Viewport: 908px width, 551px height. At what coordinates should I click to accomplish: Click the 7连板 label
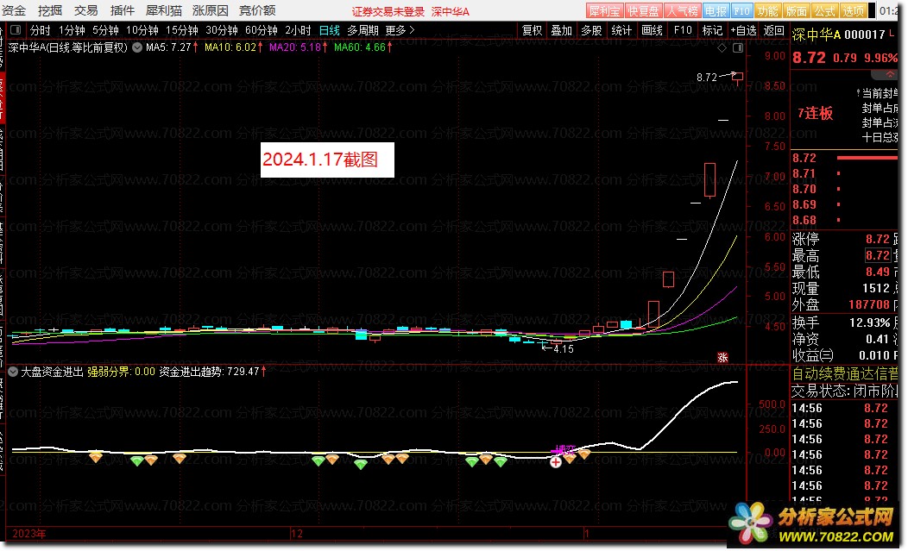click(x=815, y=114)
